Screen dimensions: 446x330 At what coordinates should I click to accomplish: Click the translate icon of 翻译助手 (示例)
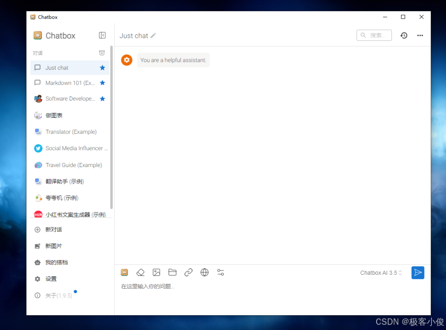tap(38, 181)
